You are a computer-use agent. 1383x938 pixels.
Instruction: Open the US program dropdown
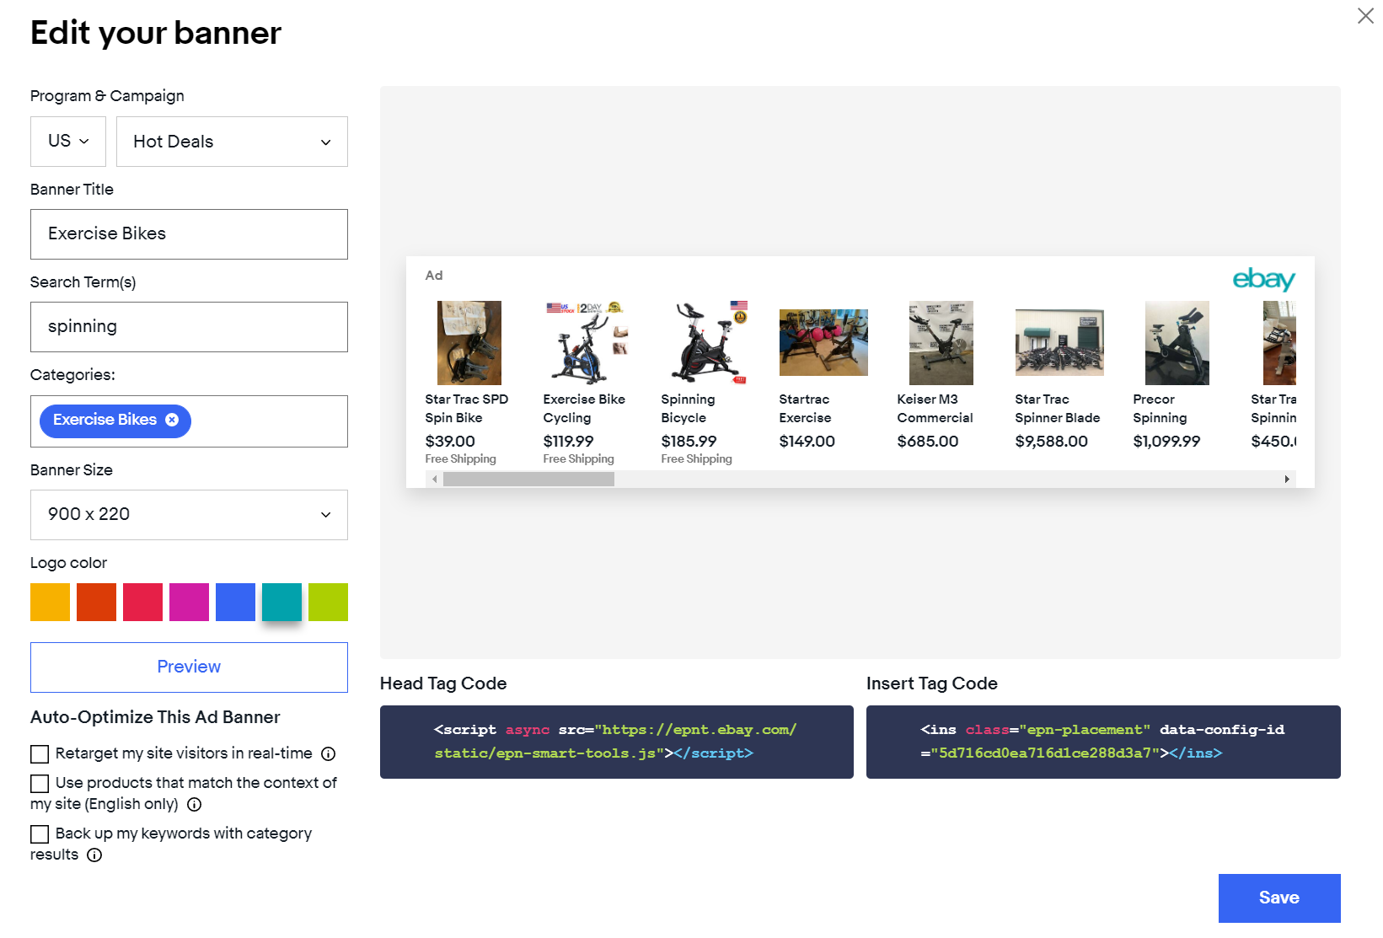tap(68, 142)
